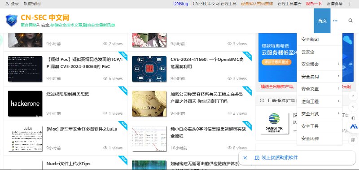Image resolution: width=359 pixels, height=170 pixels.
Task: Click the vertical dots icon in top bar
Action: click(x=349, y=4)
